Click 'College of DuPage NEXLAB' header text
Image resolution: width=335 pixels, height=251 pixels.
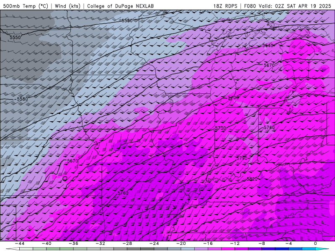(x=120, y=6)
